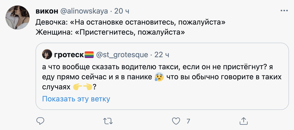Like the tweet with the heart icon
This screenshot has height=130, width=294.
[x=176, y=121]
